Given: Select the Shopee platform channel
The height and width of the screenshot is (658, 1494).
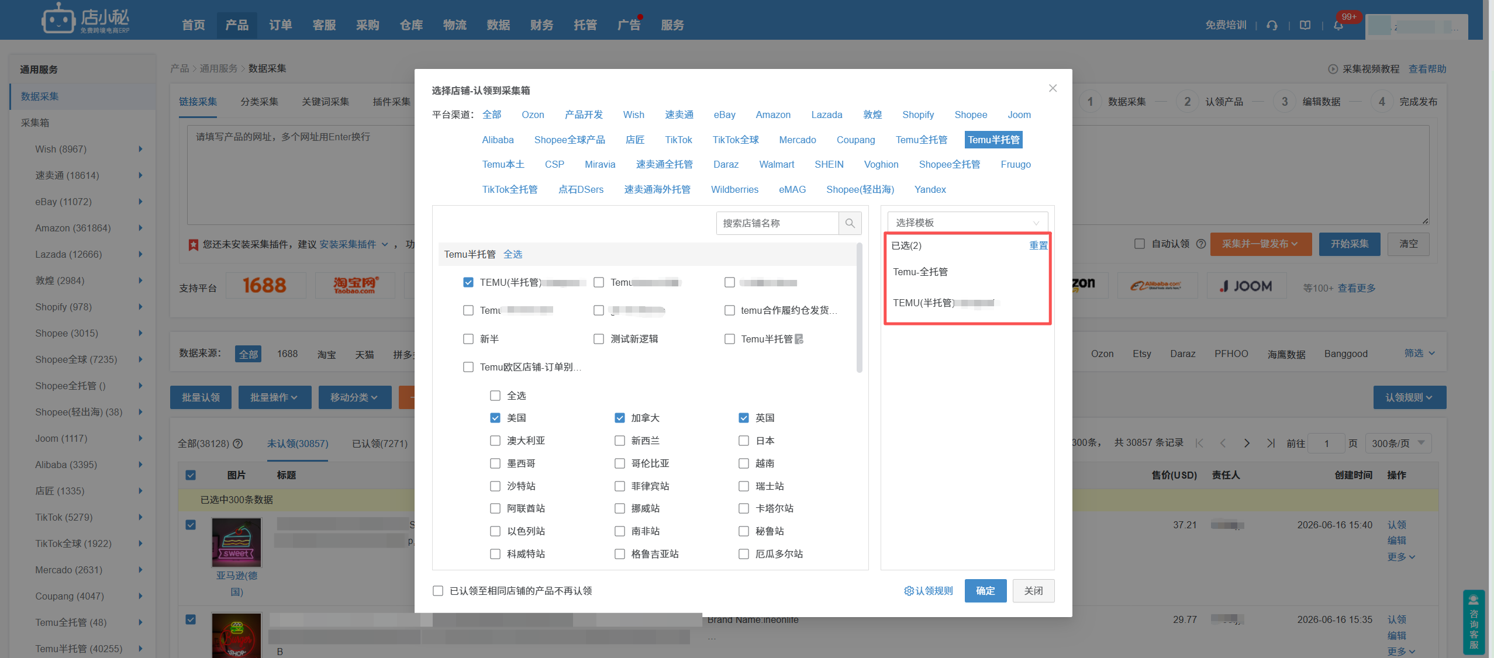Looking at the screenshot, I should (971, 115).
